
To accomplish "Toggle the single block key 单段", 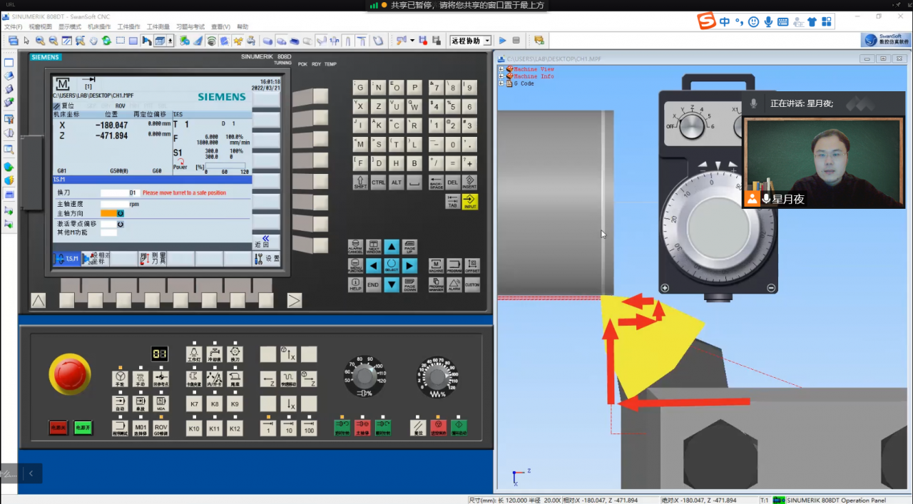I will (x=141, y=404).
